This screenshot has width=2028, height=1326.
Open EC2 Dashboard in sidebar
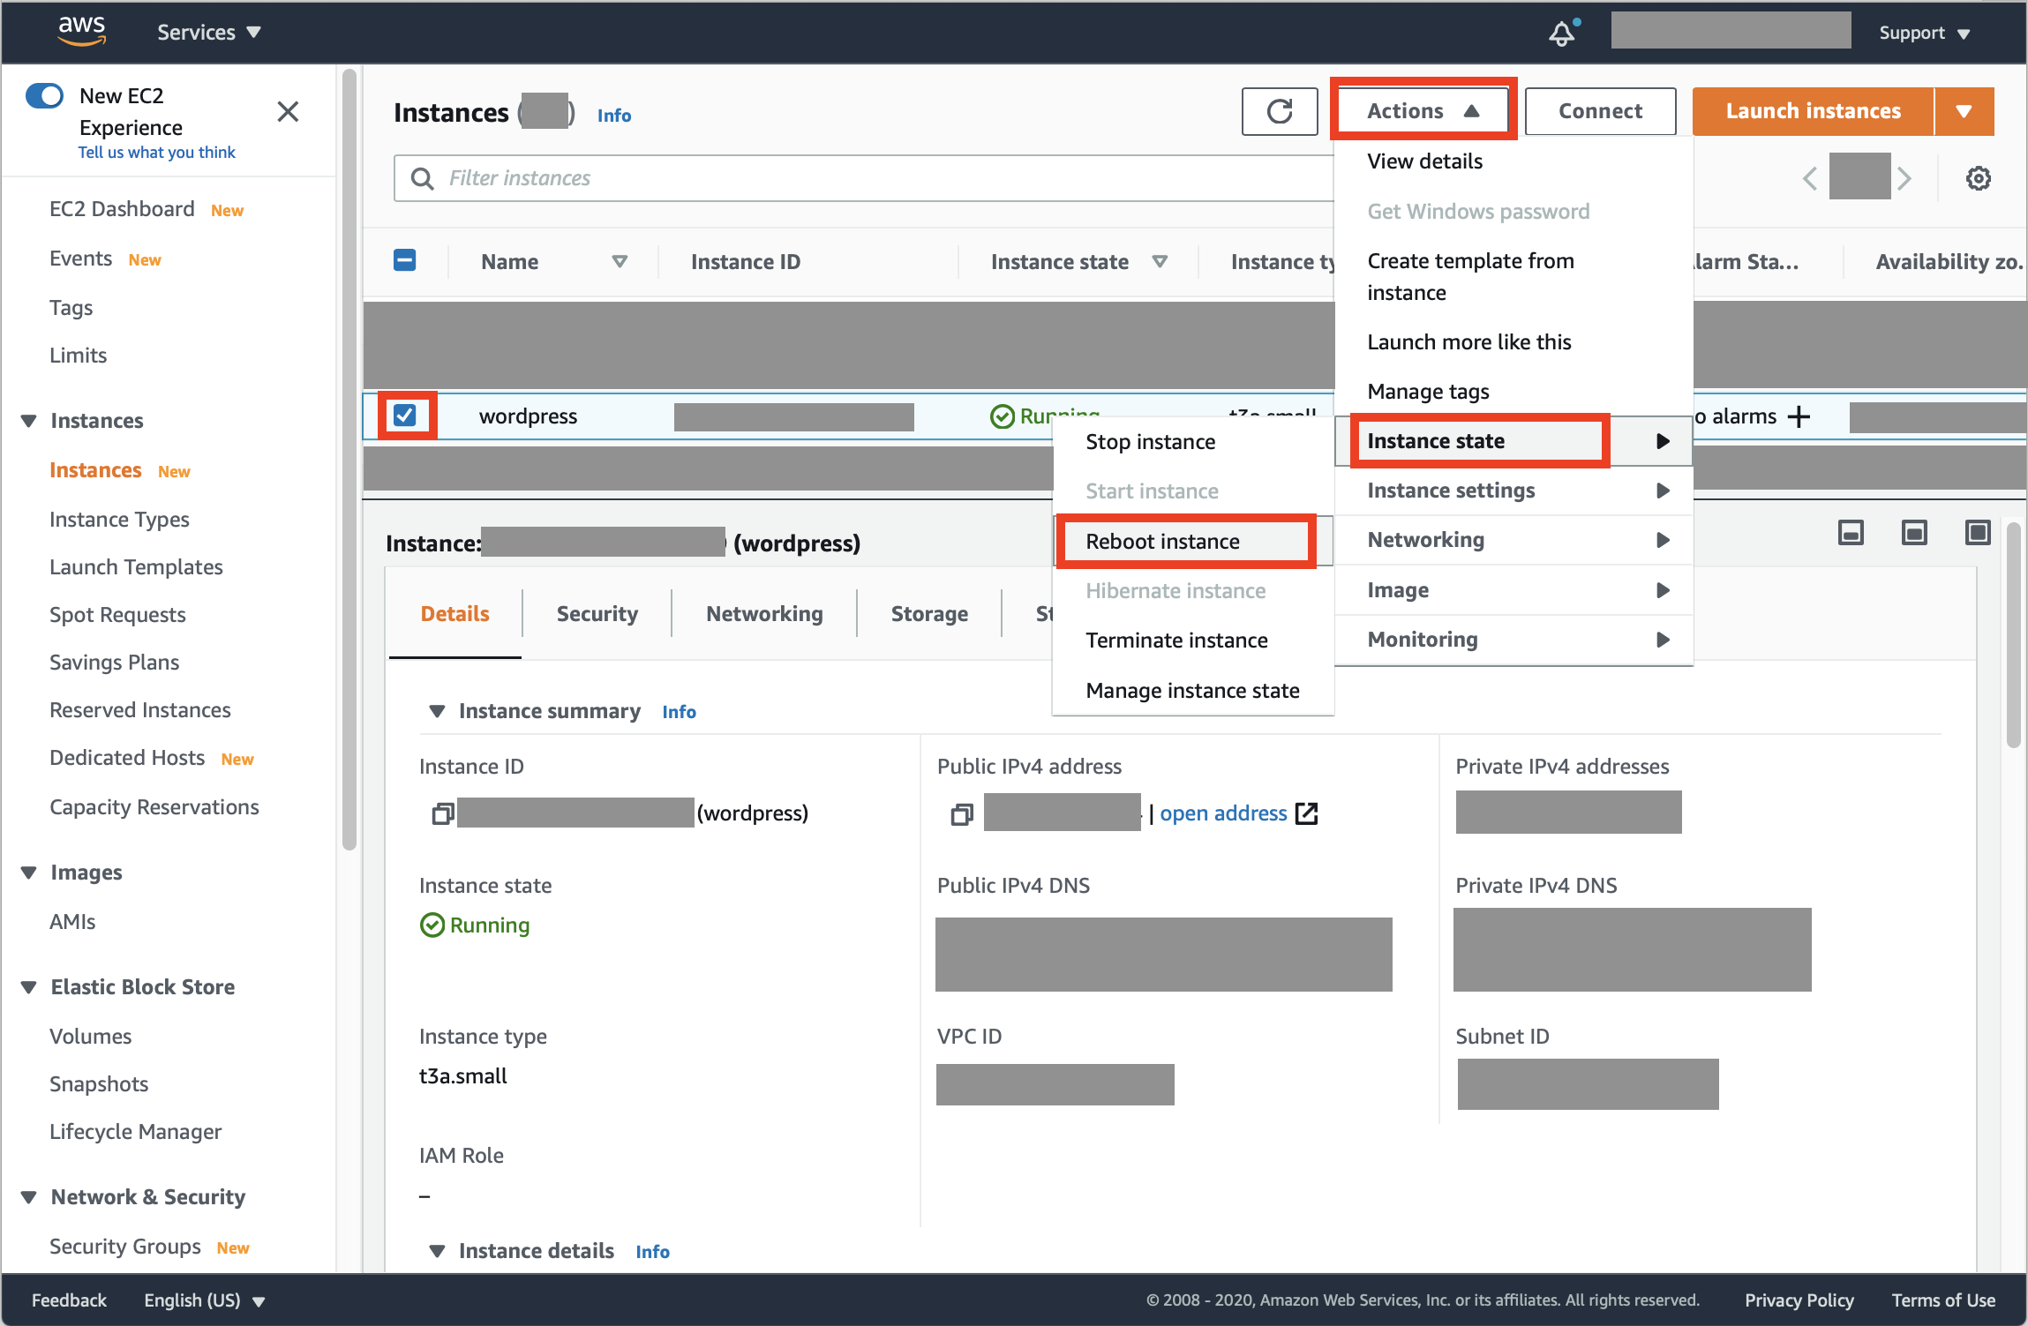122,209
